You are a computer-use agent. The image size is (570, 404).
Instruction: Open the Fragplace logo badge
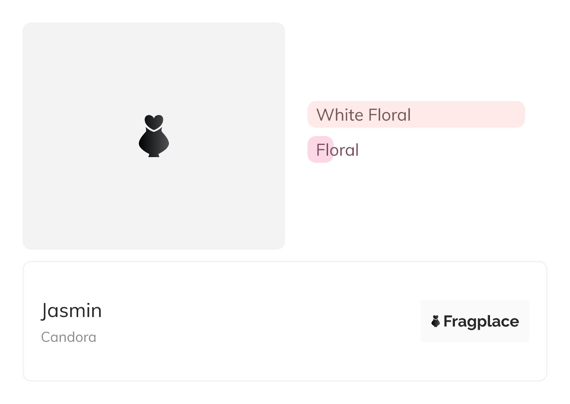tap(475, 321)
